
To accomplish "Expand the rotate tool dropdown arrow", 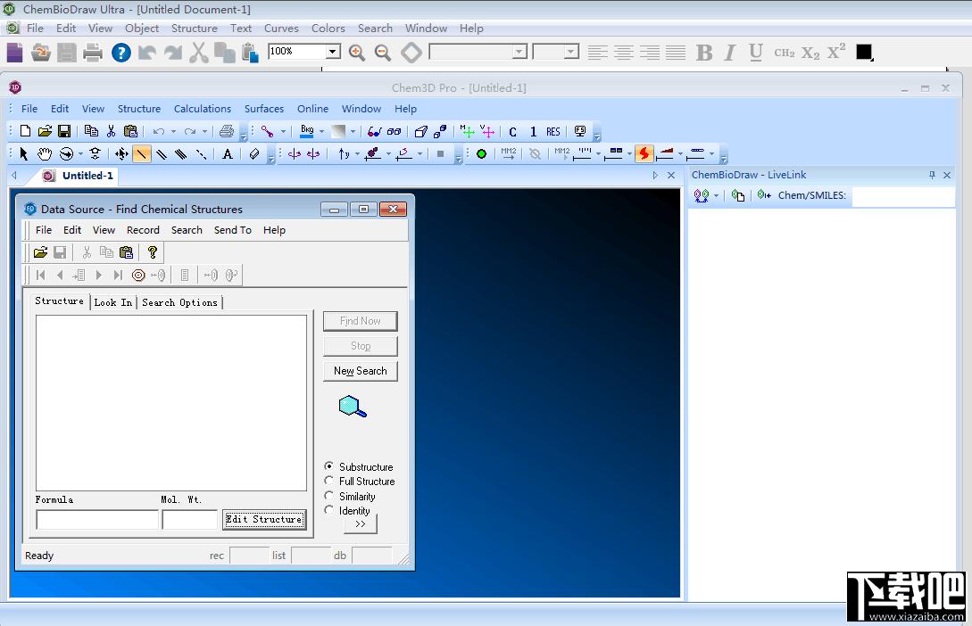I will click(x=80, y=154).
